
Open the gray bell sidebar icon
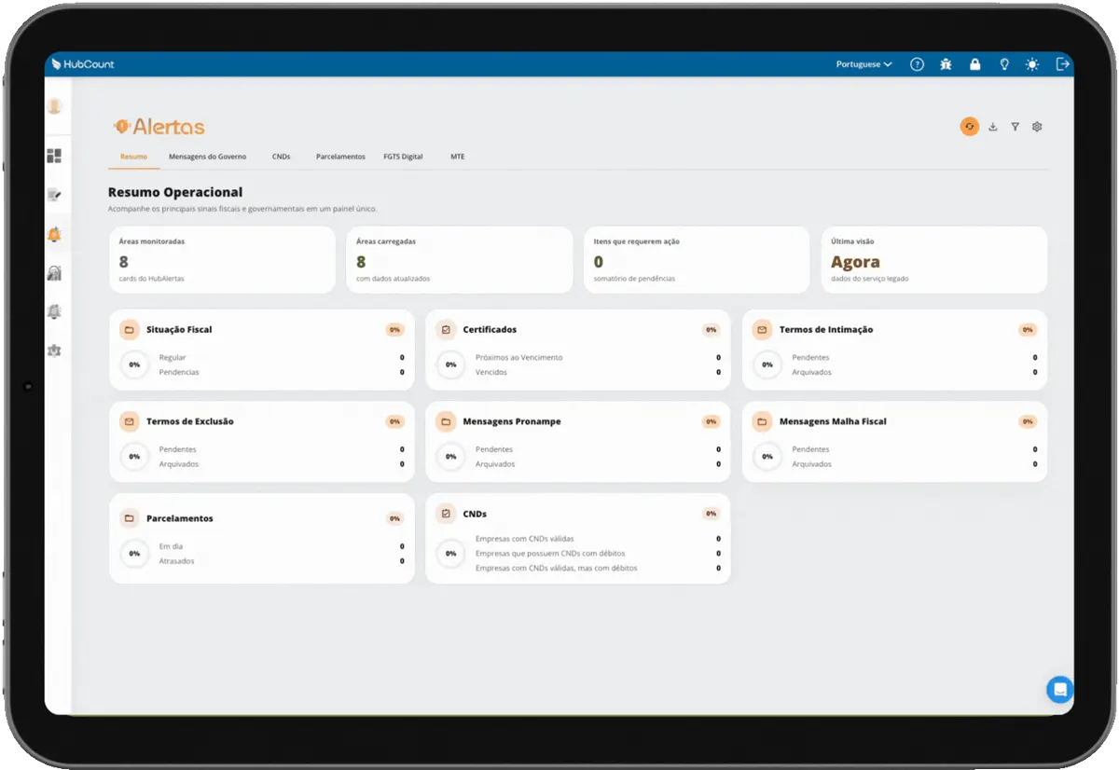click(x=54, y=312)
